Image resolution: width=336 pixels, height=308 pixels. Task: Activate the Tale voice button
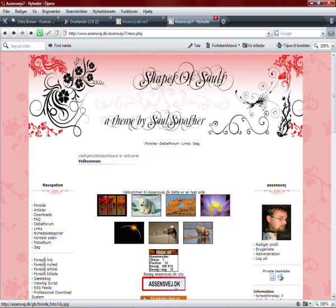(194, 45)
